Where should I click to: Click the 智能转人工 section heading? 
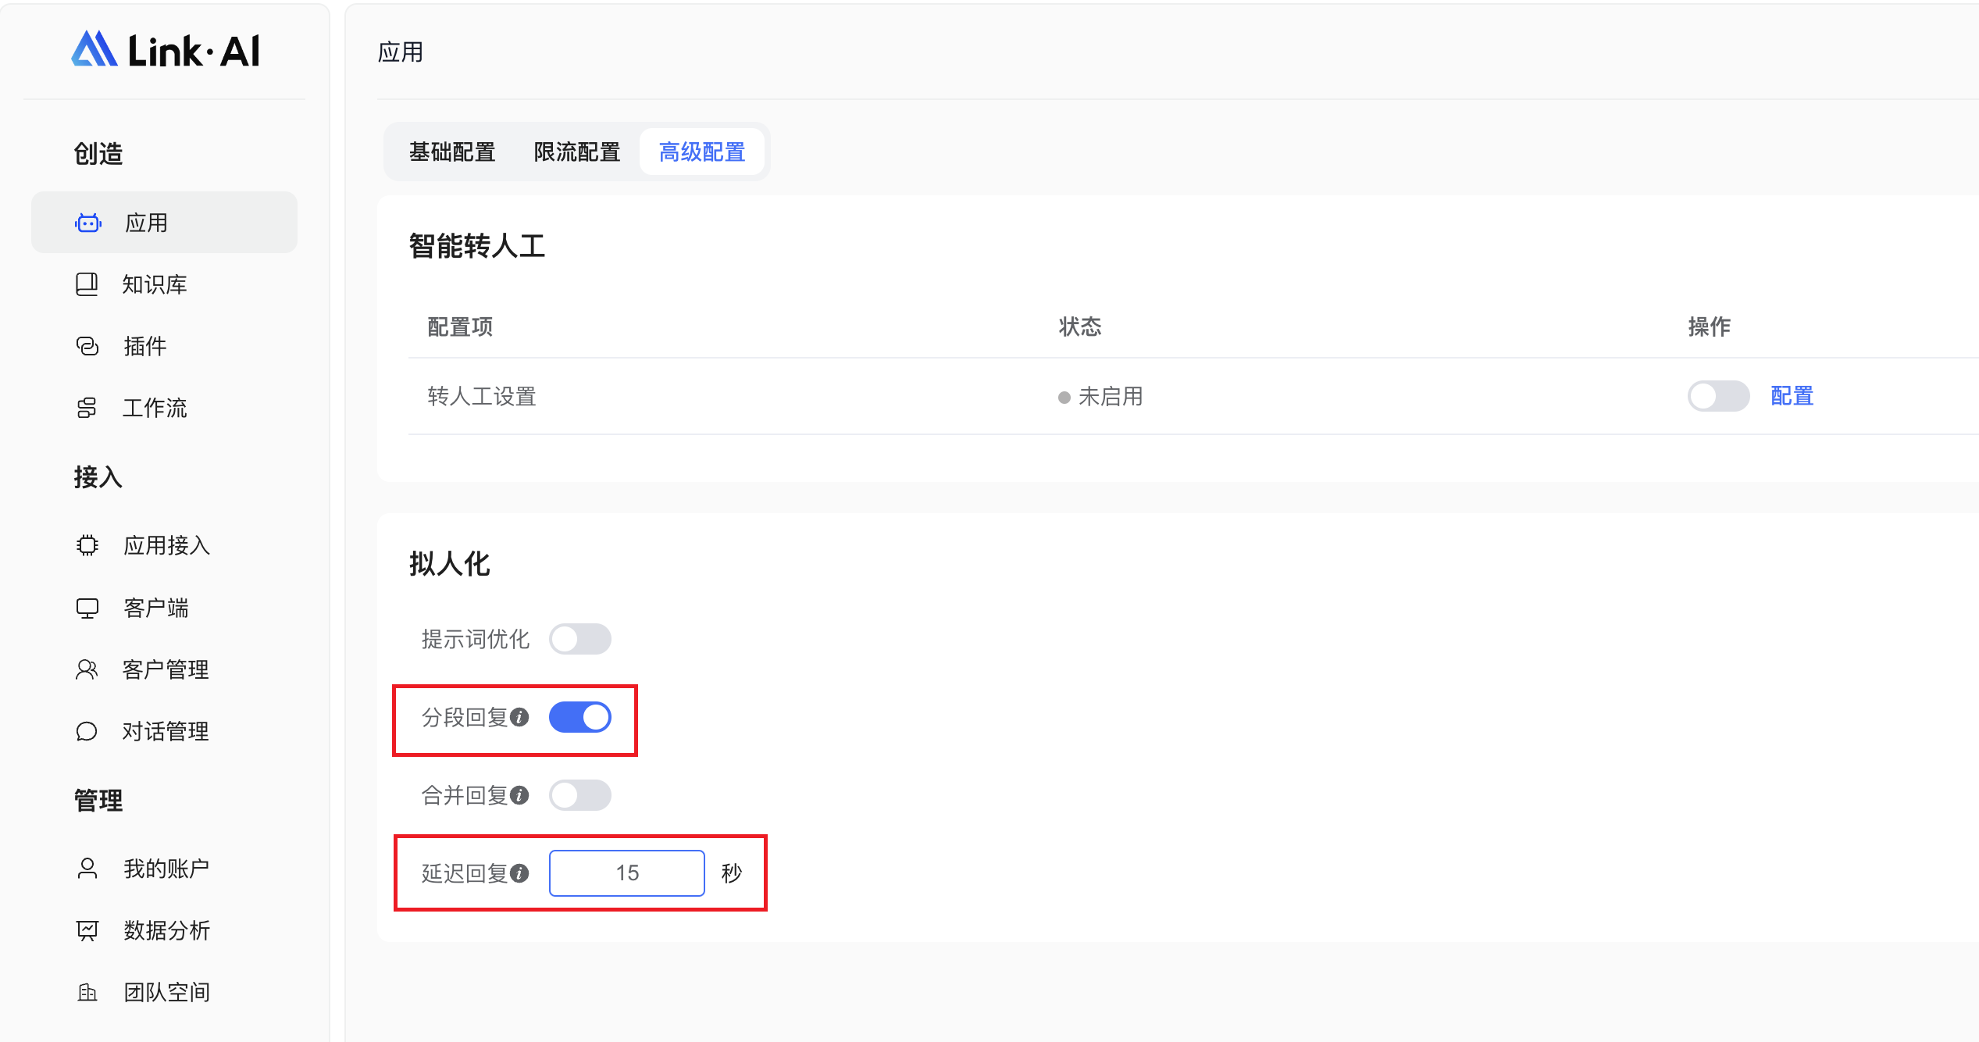476,246
